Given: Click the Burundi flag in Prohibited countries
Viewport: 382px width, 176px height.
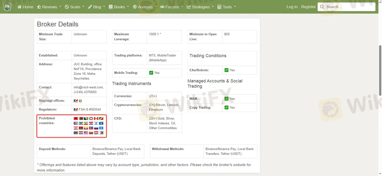Looking at the screenshot, I should (x=91, y=119).
